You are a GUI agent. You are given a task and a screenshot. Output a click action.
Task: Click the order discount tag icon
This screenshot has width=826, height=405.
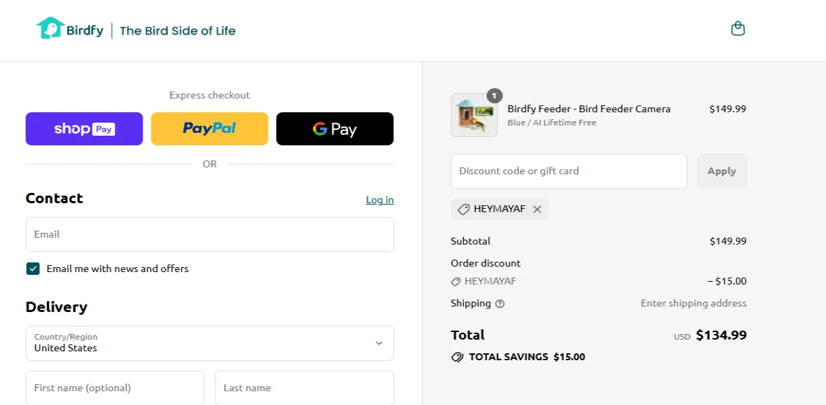pos(456,282)
